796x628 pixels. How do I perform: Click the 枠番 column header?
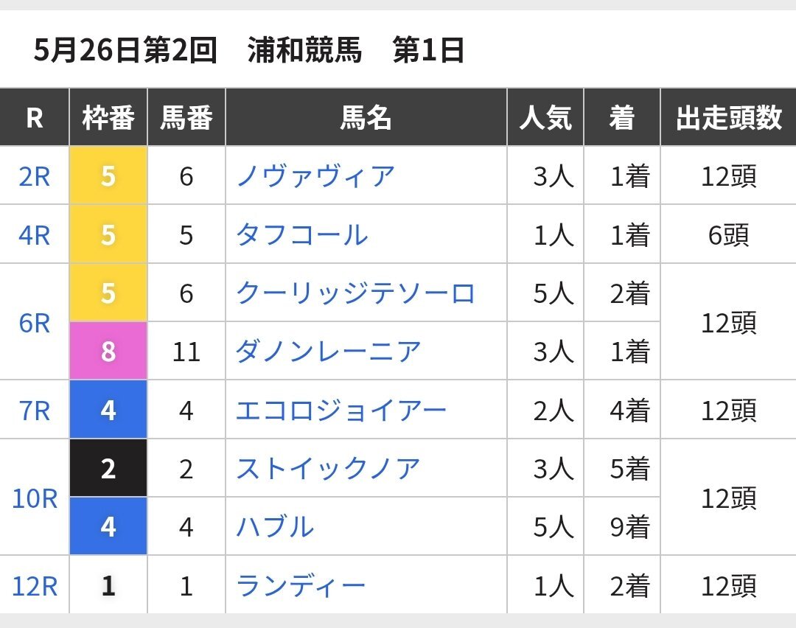pos(108,117)
